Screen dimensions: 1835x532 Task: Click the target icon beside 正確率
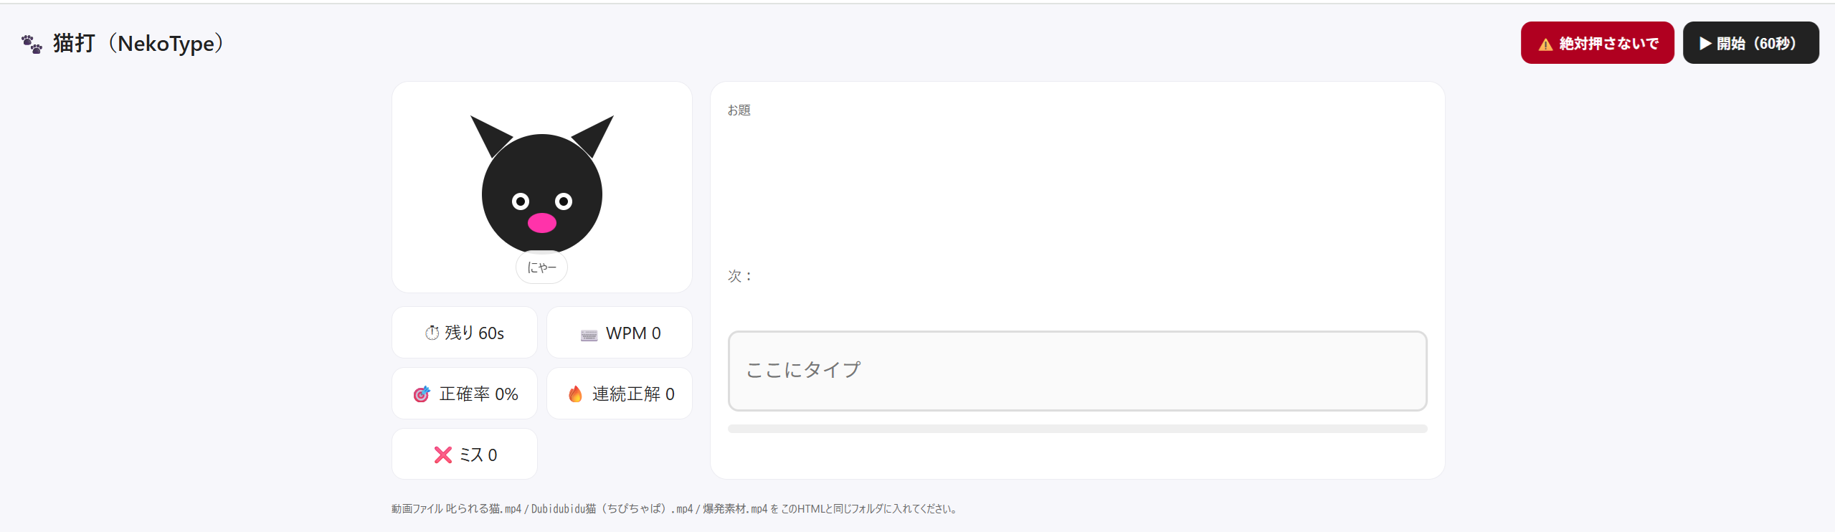(422, 394)
